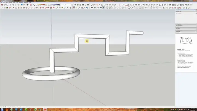Switch to the Front view house icon
The width and height of the screenshot is (197, 111).
80,5
